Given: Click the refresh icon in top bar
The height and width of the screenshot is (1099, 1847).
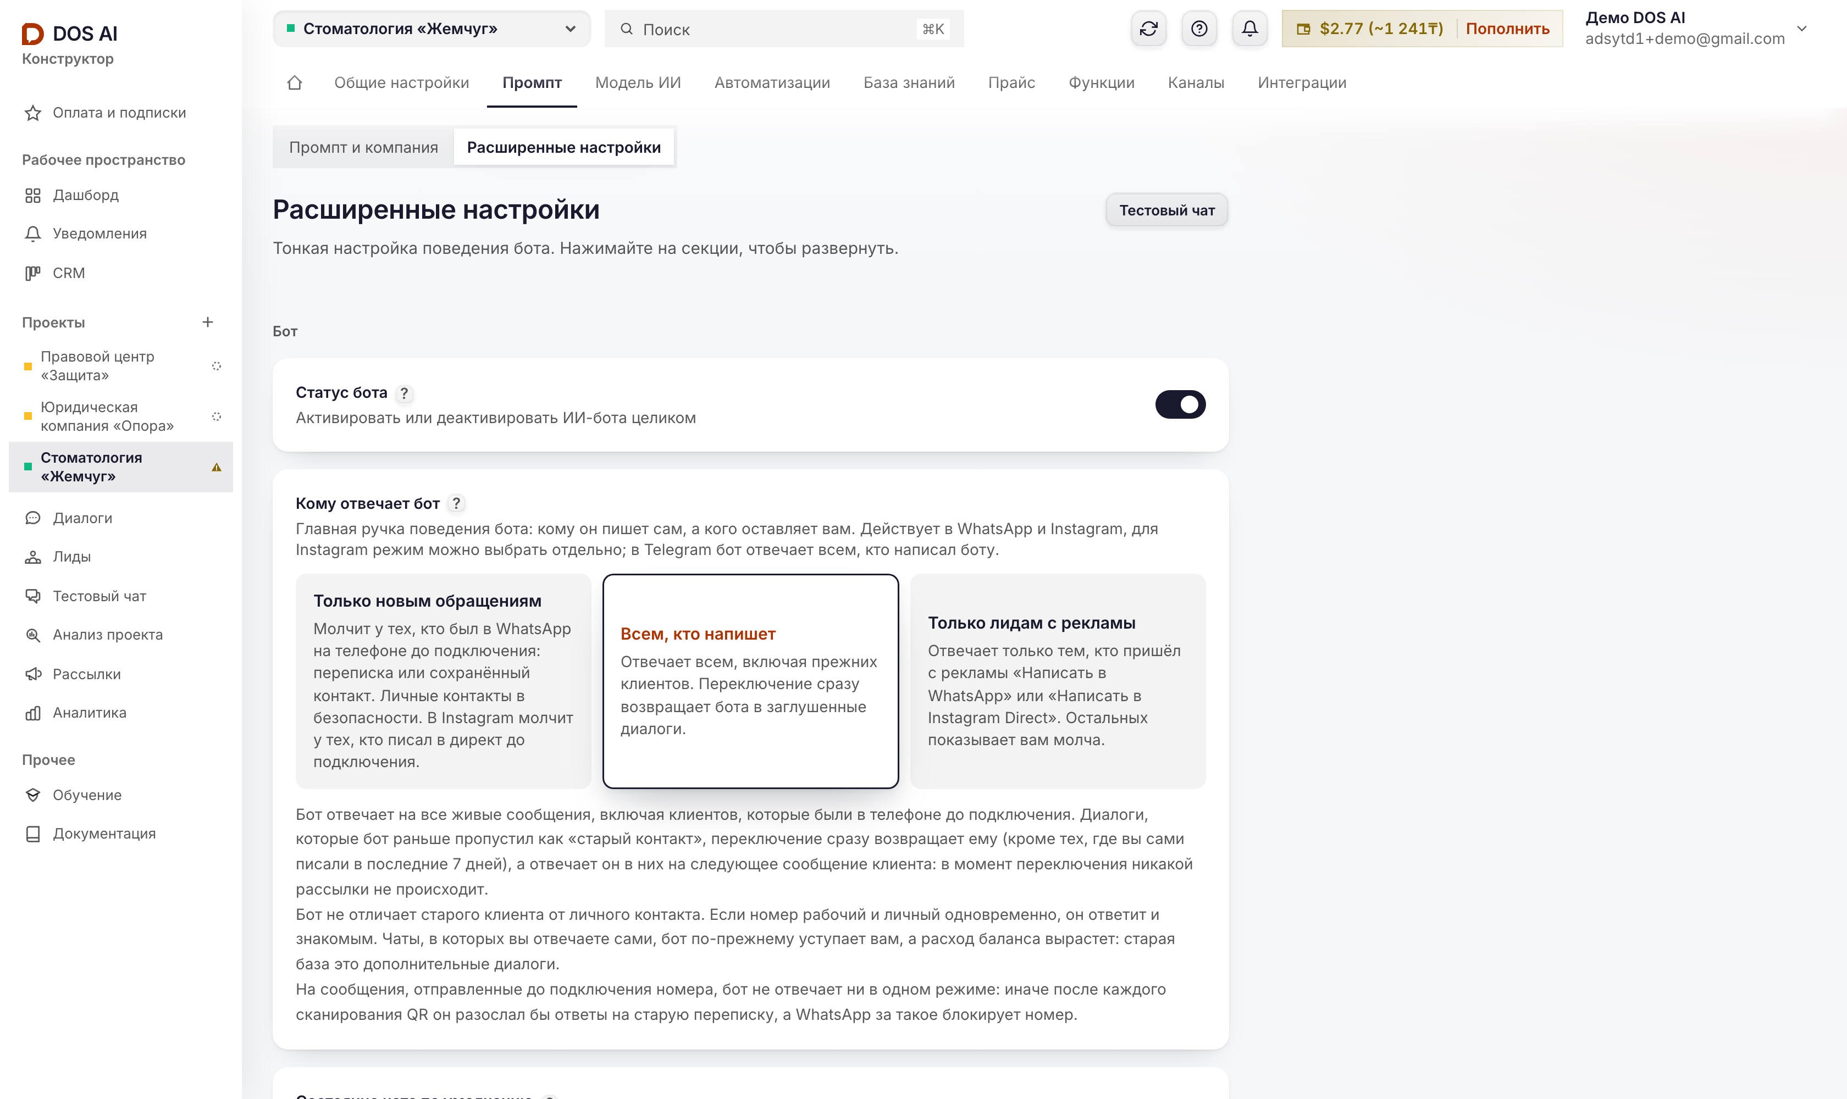Looking at the screenshot, I should 1148,29.
